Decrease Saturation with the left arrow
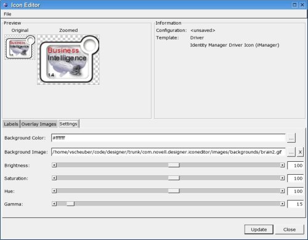This screenshot has height=240, width=308. click(x=54, y=178)
